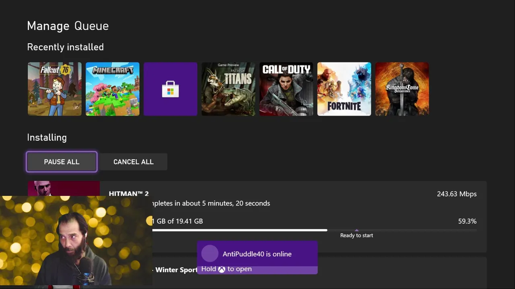Click the Installing section heading
The image size is (515, 289).
pyautogui.click(x=47, y=138)
